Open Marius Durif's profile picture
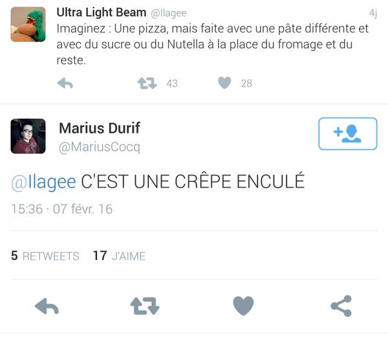 coord(28,136)
